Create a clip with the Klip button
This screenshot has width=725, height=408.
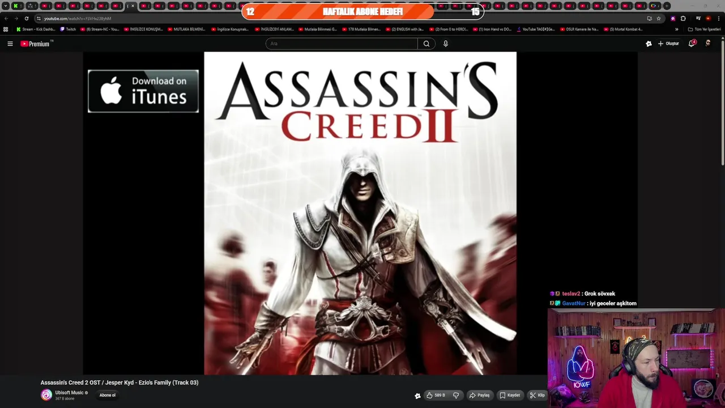tap(537, 395)
